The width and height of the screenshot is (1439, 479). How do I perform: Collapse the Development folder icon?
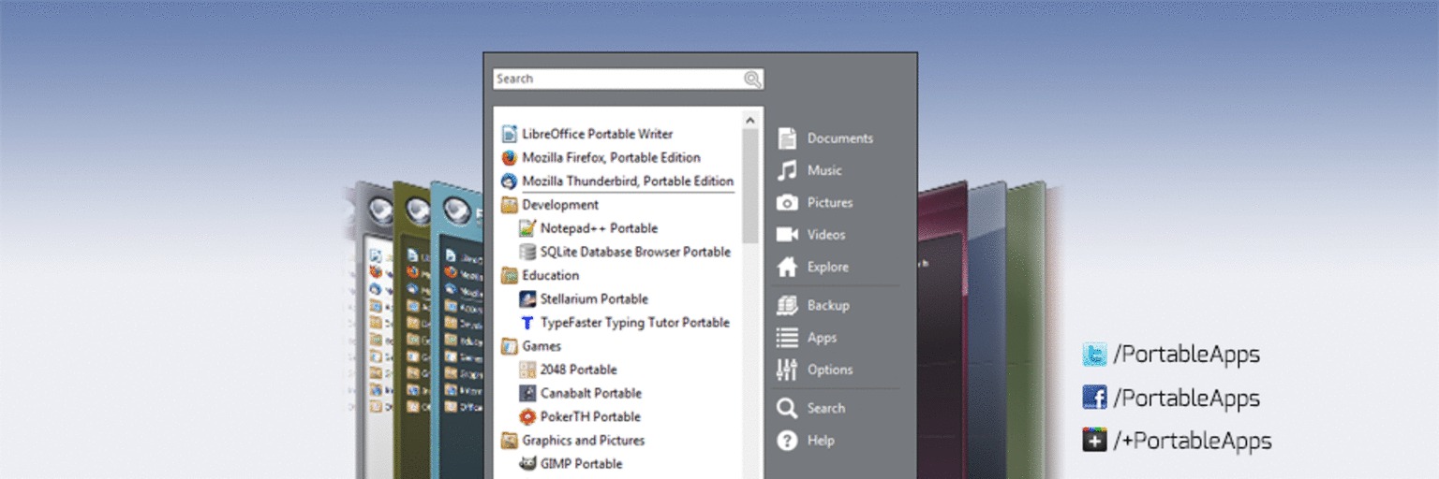click(x=510, y=205)
